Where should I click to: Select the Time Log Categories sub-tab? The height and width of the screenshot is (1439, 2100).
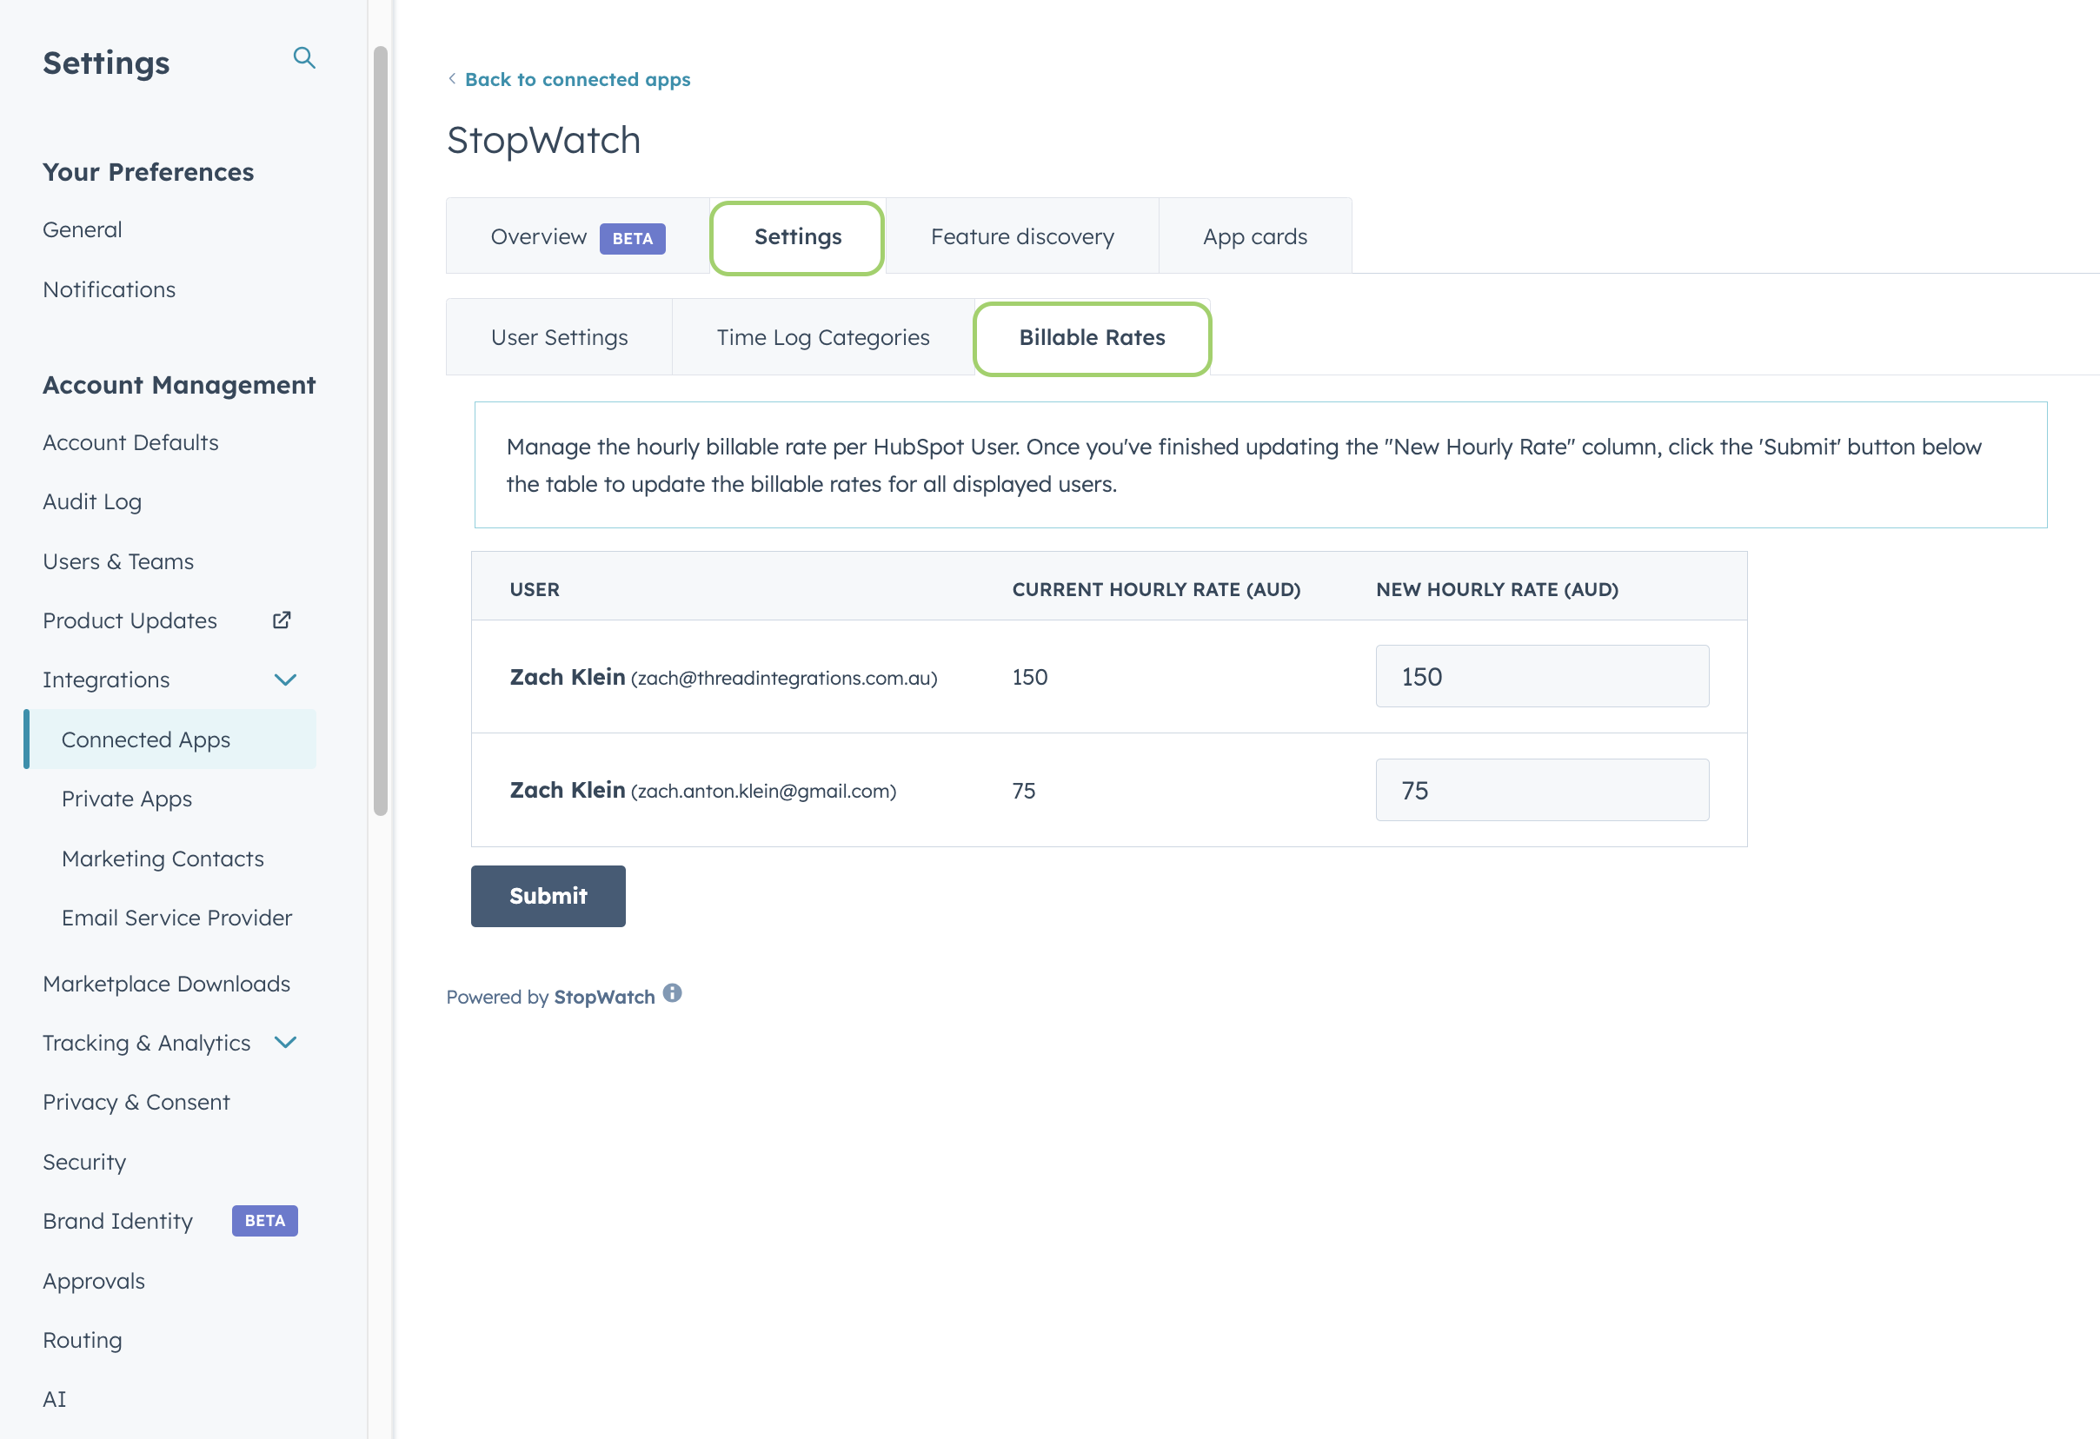[x=822, y=337]
